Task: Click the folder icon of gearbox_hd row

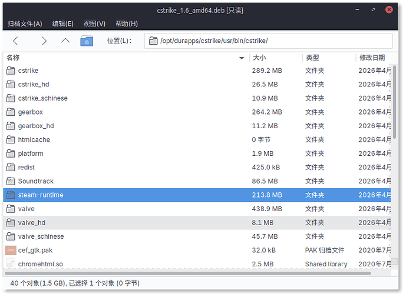Action: pos(11,126)
